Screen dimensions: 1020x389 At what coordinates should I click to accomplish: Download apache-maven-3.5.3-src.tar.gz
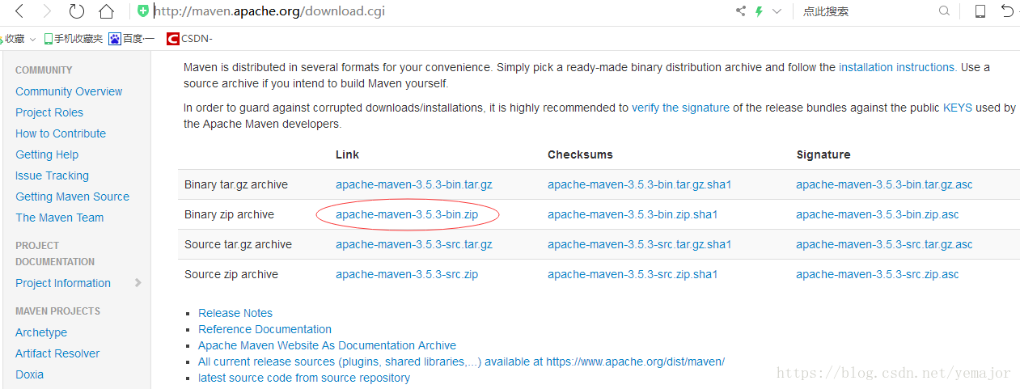[x=414, y=244]
